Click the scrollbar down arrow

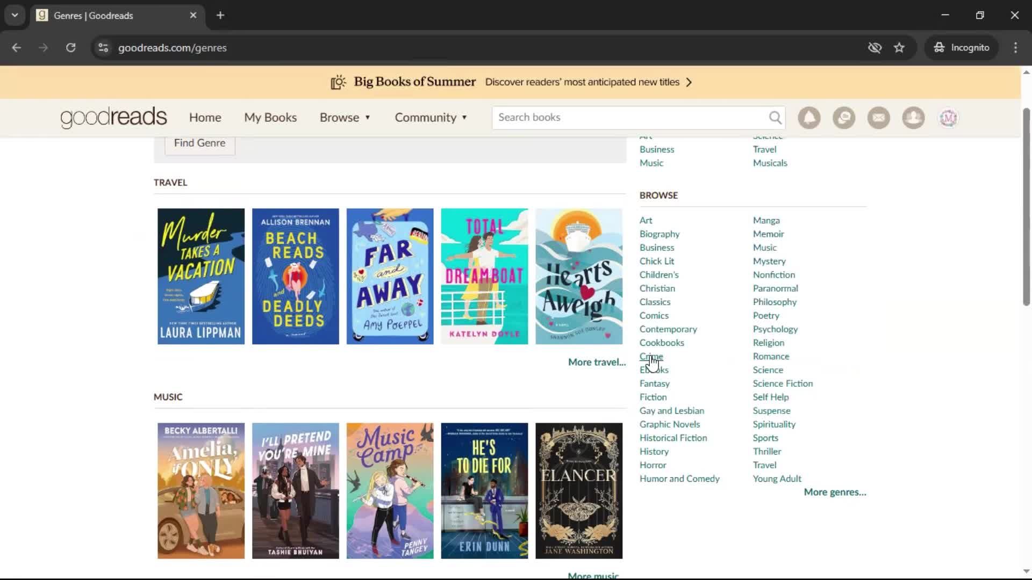pos(1026,571)
